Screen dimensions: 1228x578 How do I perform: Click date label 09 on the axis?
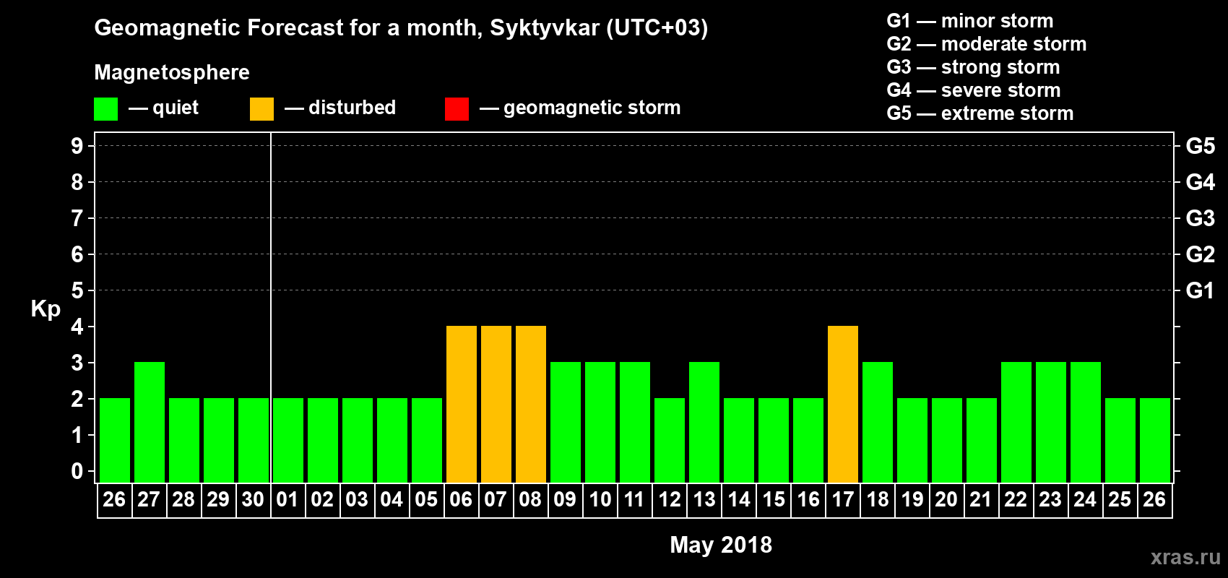coord(565,499)
